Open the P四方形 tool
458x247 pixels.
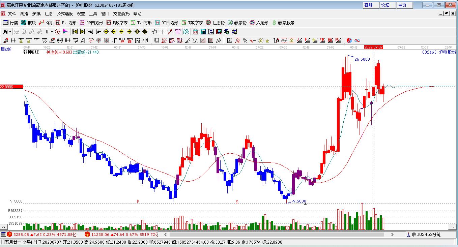pyautogui.click(x=66, y=23)
